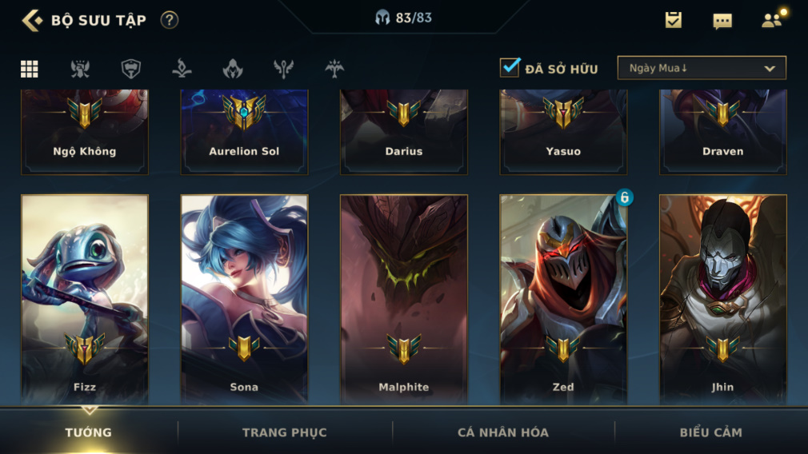Screen dimensions: 808x454
Task: Open the Ngày Mua sort dropdown
Action: (x=702, y=68)
